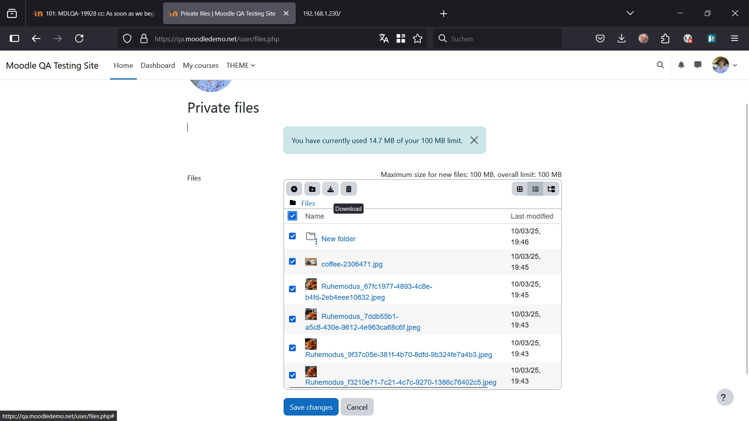The height and width of the screenshot is (421, 749).
Task: Click the Create folder icon
Action: click(x=312, y=189)
